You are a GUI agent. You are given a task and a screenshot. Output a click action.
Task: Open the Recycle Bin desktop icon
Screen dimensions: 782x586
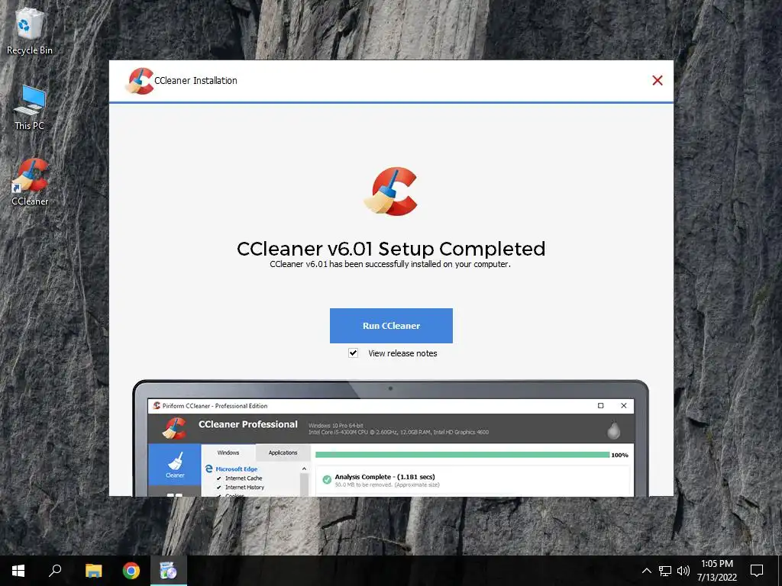(x=30, y=31)
